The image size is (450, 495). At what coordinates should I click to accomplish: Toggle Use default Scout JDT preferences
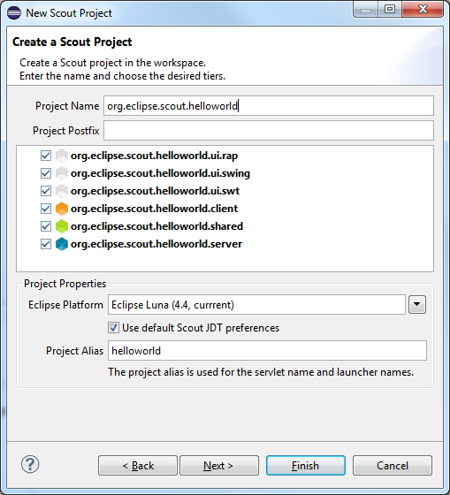114,328
